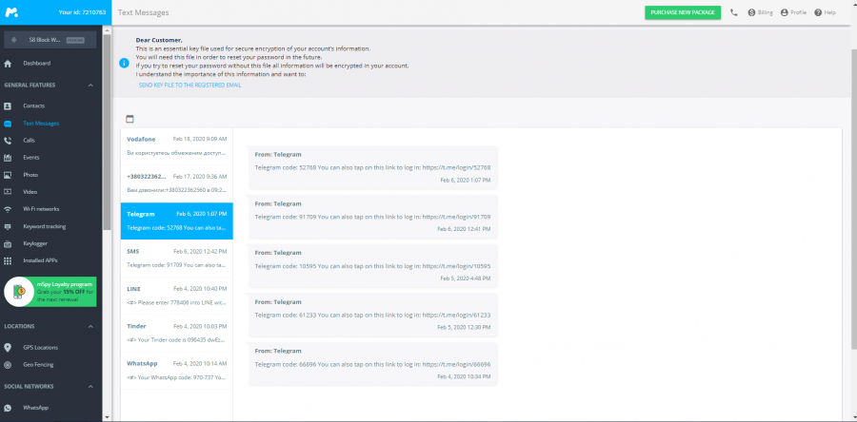Select the WhatsApp conversation in message list

(176, 371)
